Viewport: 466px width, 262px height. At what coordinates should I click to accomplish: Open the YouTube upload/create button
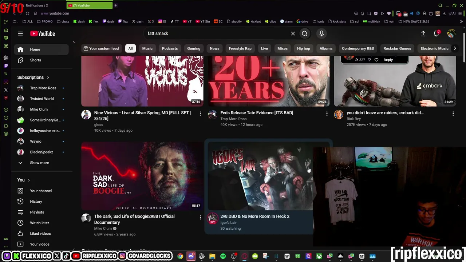[x=423, y=33]
